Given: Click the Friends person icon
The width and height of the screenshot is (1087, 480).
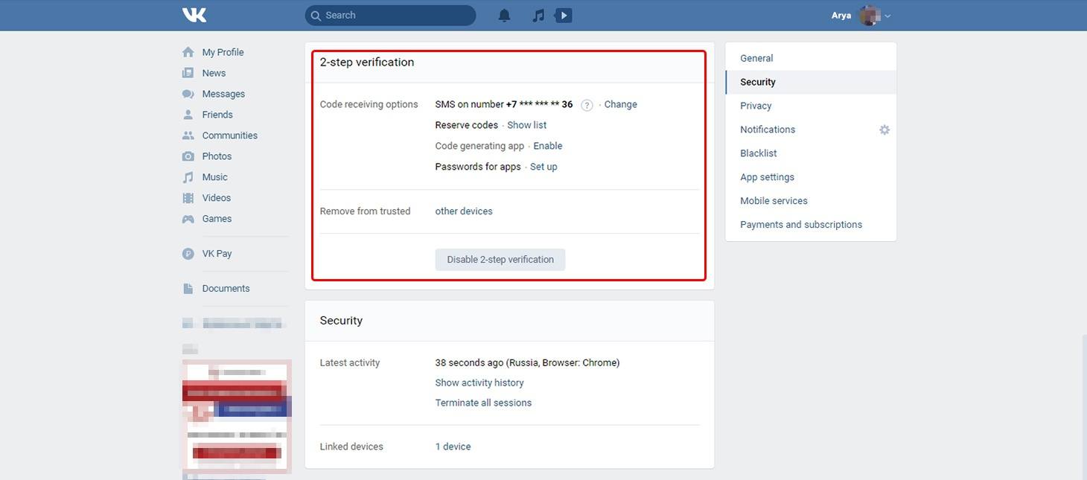Looking at the screenshot, I should tap(188, 115).
